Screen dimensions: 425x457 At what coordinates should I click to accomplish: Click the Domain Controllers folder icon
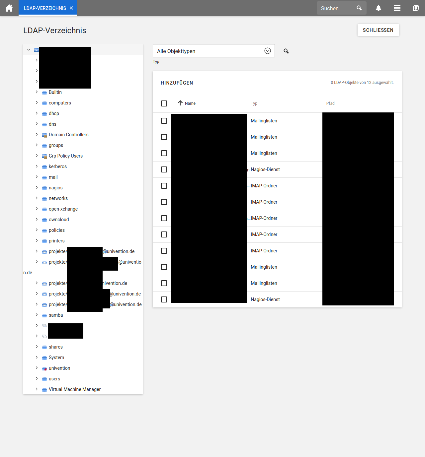[x=44, y=135]
